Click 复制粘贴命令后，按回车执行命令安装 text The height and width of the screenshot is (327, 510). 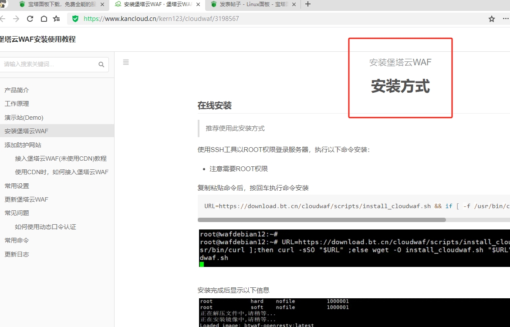(x=253, y=188)
